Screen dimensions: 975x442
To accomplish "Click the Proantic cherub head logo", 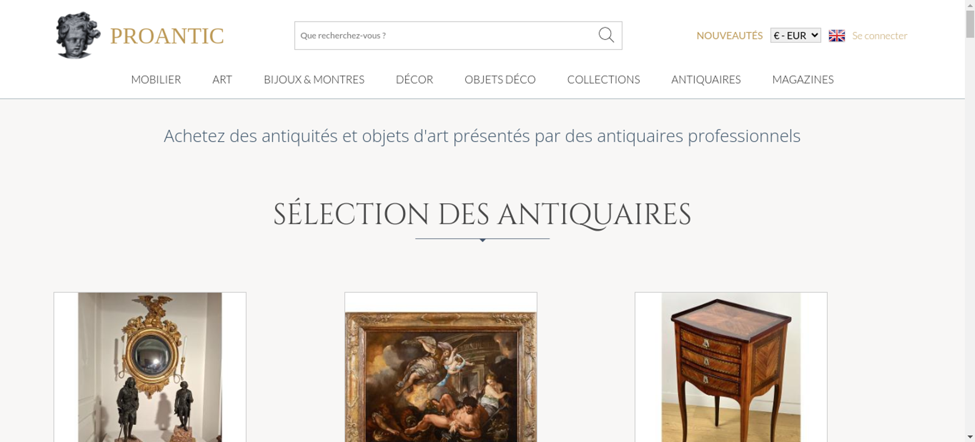I will (x=78, y=35).
